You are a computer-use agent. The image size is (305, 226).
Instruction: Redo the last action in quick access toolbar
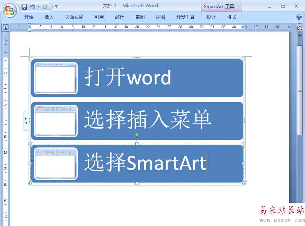point(45,7)
